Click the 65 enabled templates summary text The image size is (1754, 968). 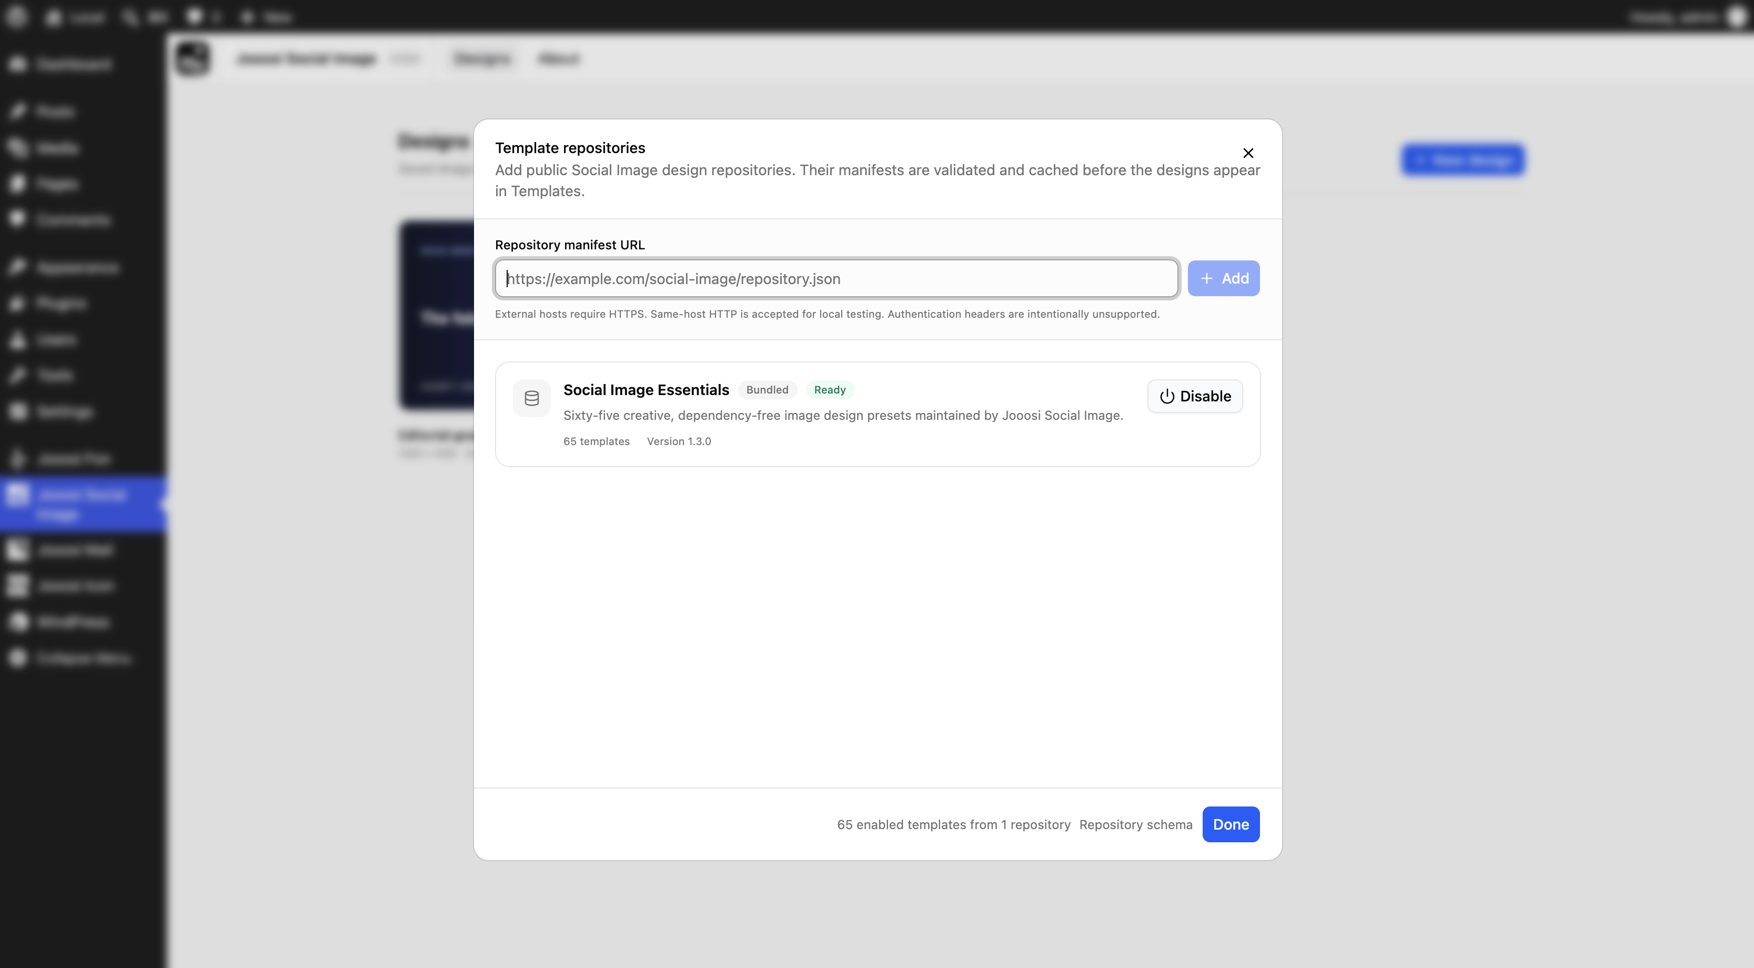954,824
